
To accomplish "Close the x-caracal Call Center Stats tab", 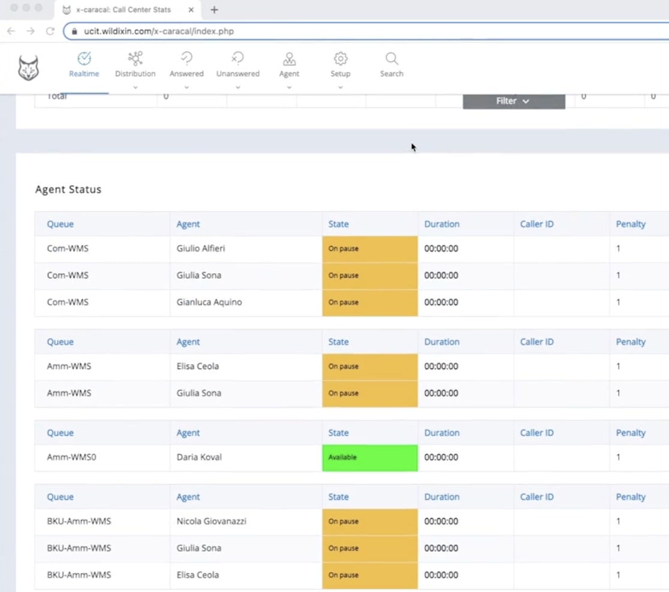I will point(191,10).
